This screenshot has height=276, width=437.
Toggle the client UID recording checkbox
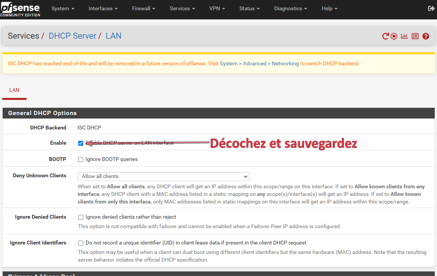pyautogui.click(x=80, y=243)
